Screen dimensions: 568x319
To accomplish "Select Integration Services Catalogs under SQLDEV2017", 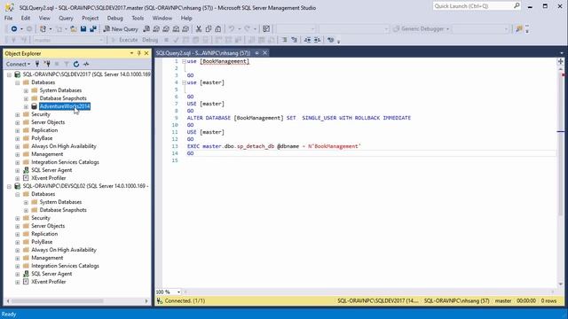I will coord(65,162).
